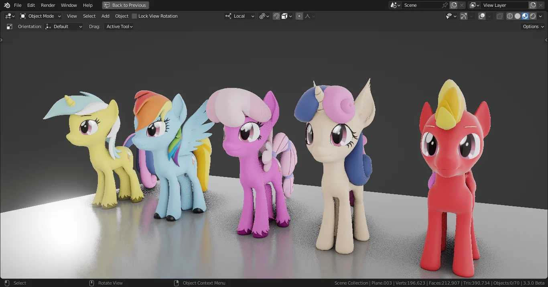Screen dimensions: 548x287
Task: Open the Object Mode dropdown
Action: (41, 16)
